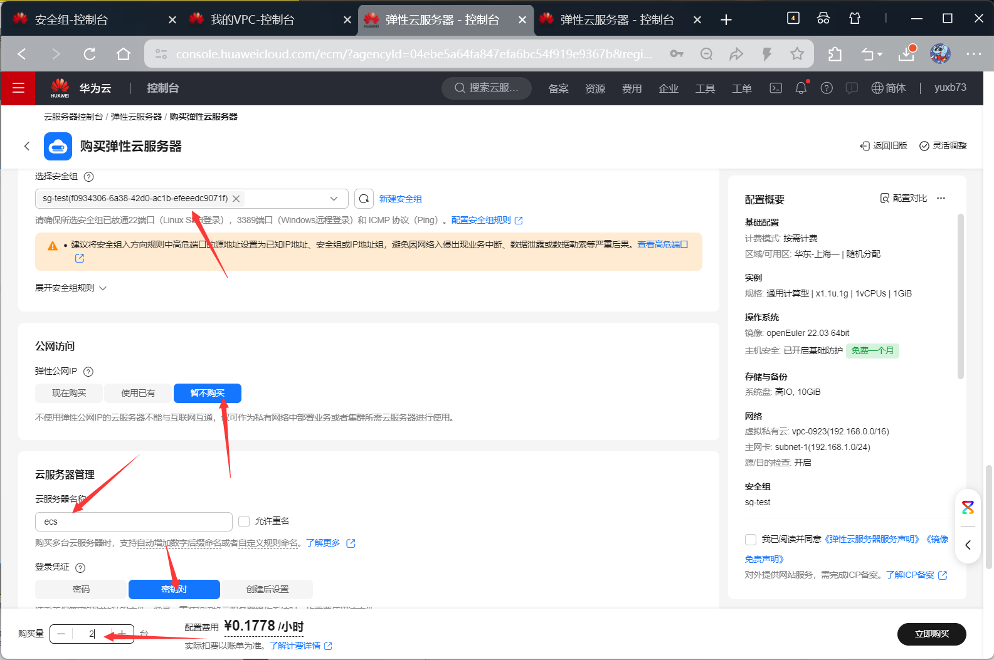The image size is (994, 660).
Task: Remove the sg-test security group tag
Action: point(236,199)
